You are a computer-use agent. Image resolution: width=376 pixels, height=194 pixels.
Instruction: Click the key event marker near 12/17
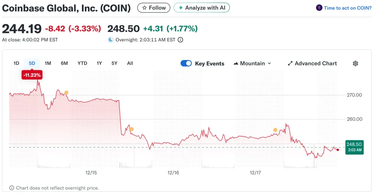275,130
